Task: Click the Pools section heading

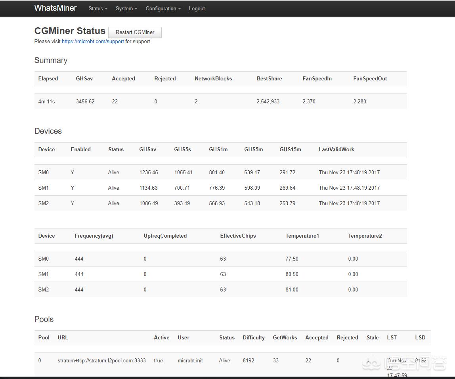Action: click(x=44, y=319)
